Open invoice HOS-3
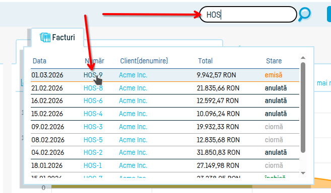The image size is (331, 193). point(93,127)
